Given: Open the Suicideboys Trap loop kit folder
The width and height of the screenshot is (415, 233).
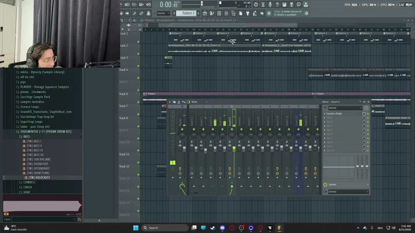Looking at the screenshot, I should (x=37, y=117).
